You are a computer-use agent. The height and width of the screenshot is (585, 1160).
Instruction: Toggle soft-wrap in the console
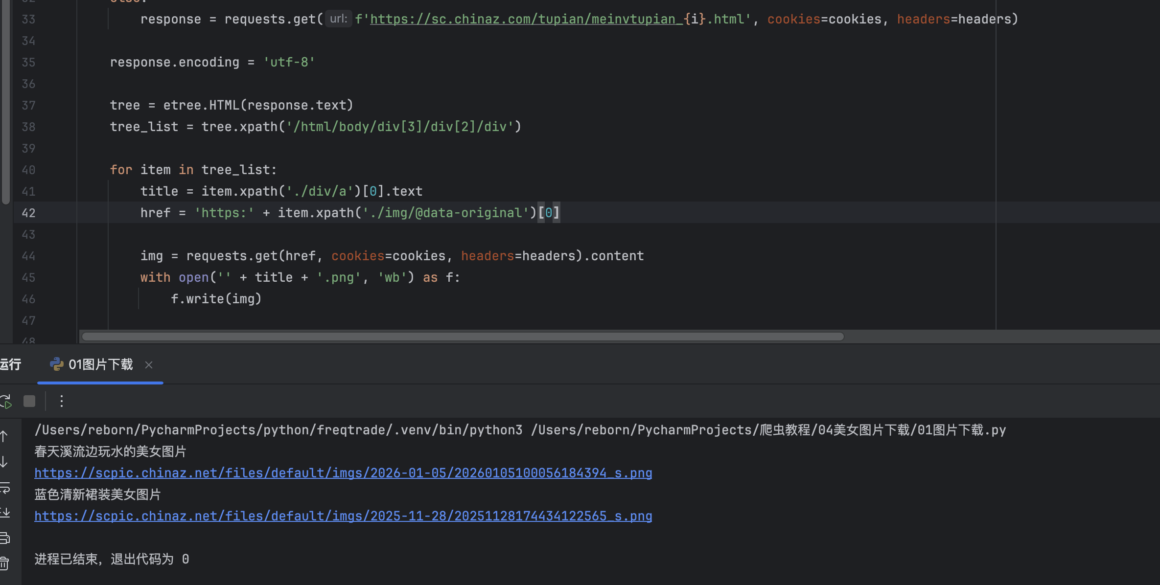5,488
